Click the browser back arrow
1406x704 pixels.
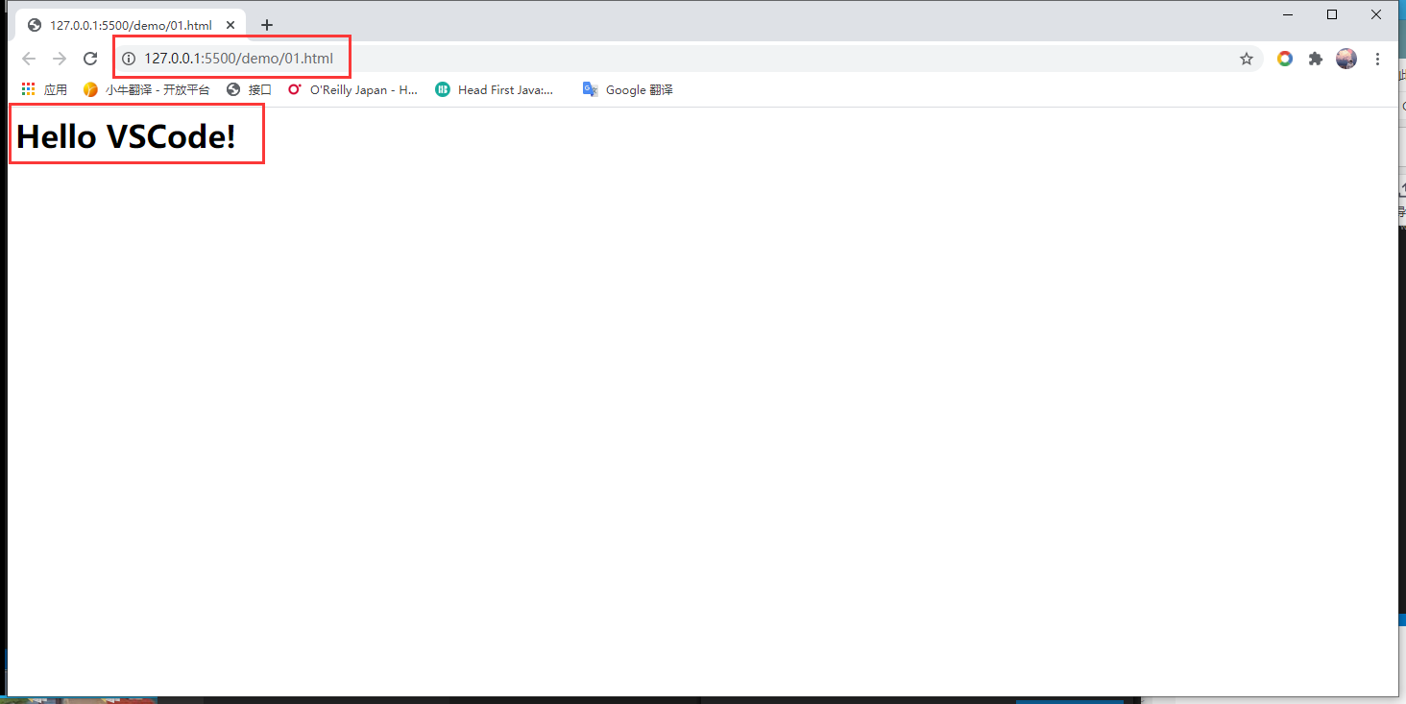tap(29, 59)
